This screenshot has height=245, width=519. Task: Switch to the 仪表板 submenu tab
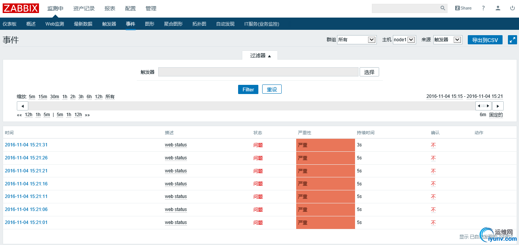[x=10, y=24]
